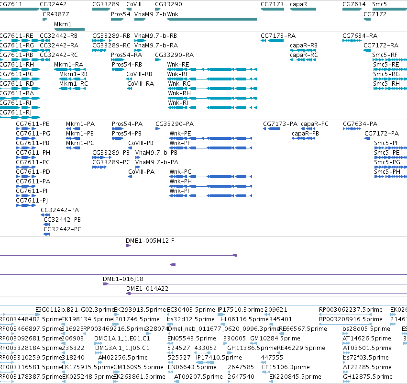Click EST label 'RP003062237.5prime'
The height and width of the screenshot is (384, 407).
click(351, 310)
